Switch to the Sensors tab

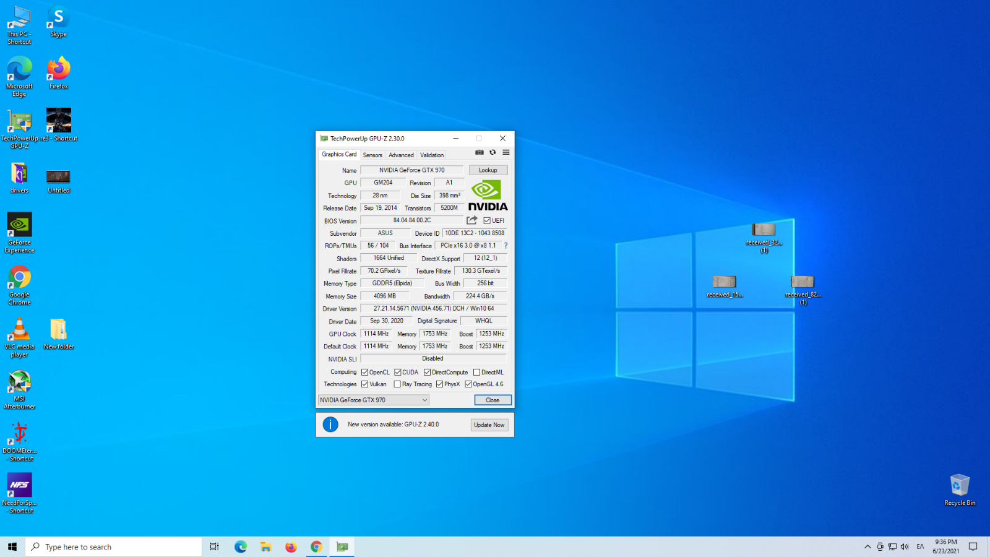[372, 155]
